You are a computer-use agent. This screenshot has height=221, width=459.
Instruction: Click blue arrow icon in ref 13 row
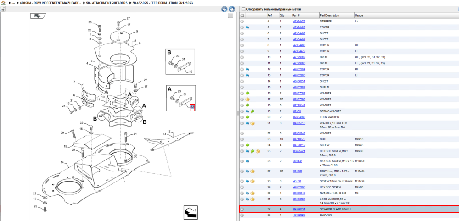click(x=247, y=75)
